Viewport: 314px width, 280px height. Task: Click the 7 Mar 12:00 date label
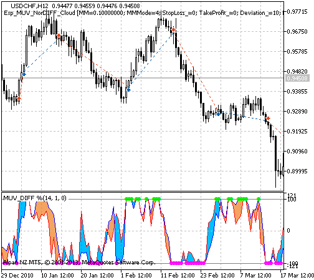point(256,276)
